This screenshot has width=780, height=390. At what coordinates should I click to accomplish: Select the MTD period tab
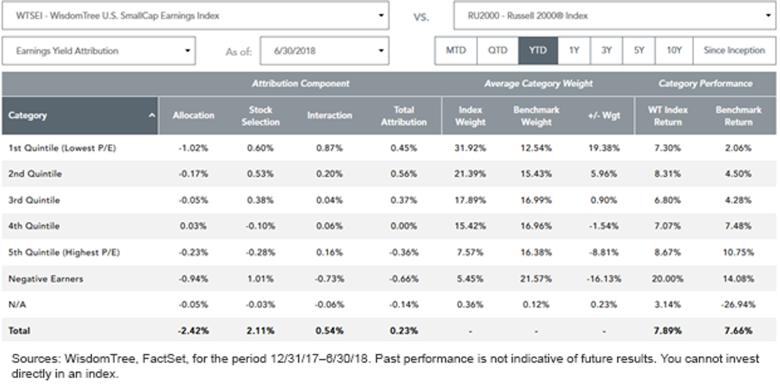[456, 51]
